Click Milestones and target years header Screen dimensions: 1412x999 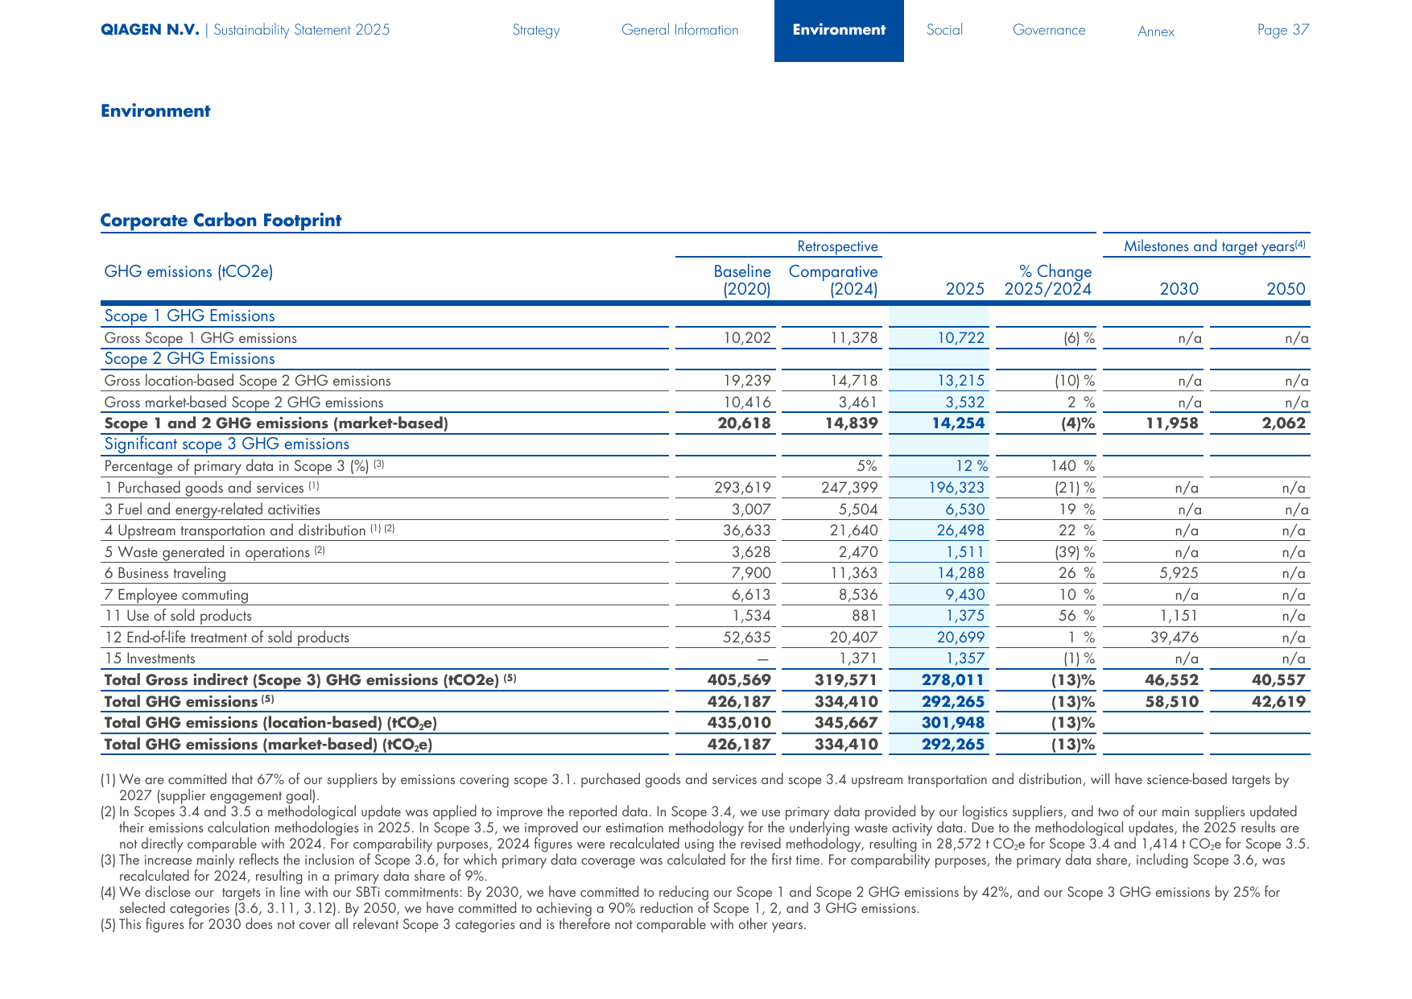point(1215,246)
